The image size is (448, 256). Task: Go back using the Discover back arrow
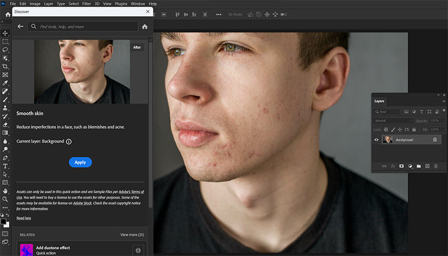tap(21, 26)
